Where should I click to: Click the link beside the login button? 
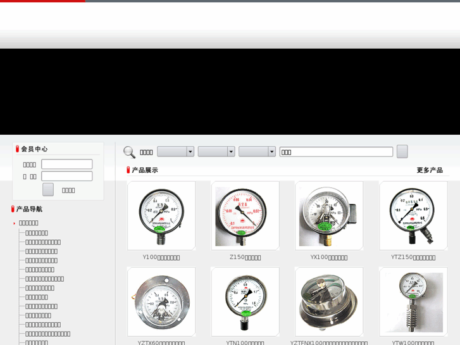(x=68, y=191)
